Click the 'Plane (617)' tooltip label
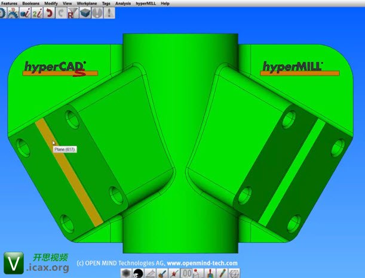365x278 pixels. [x=65, y=149]
